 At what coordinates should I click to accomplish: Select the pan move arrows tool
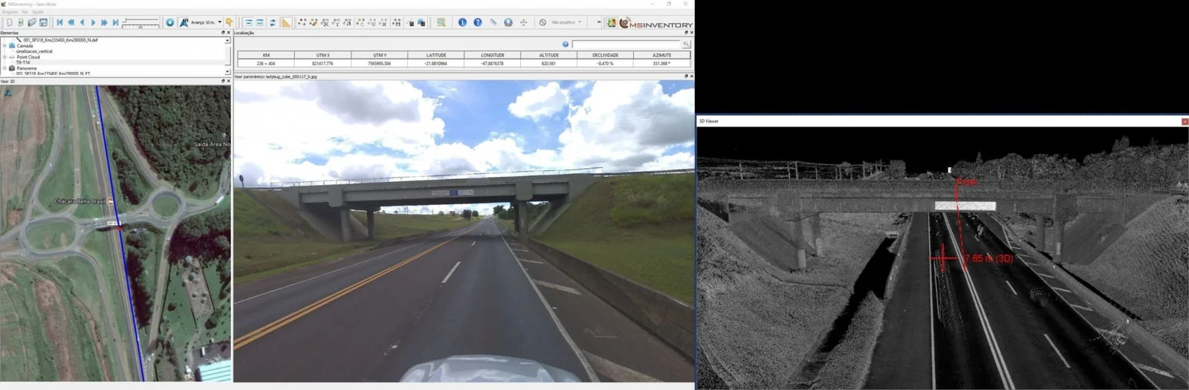(x=524, y=22)
